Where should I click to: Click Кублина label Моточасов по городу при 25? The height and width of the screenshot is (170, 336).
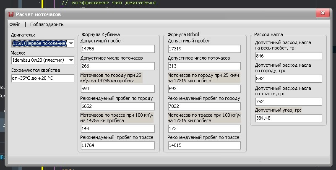click(x=111, y=78)
